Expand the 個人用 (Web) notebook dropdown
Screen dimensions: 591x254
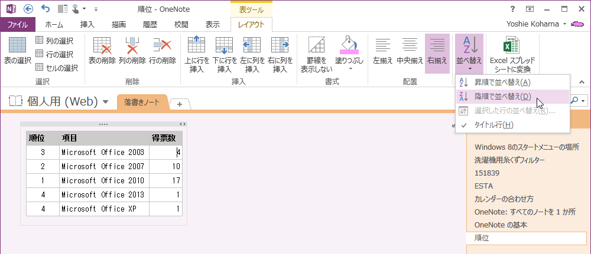point(106,102)
